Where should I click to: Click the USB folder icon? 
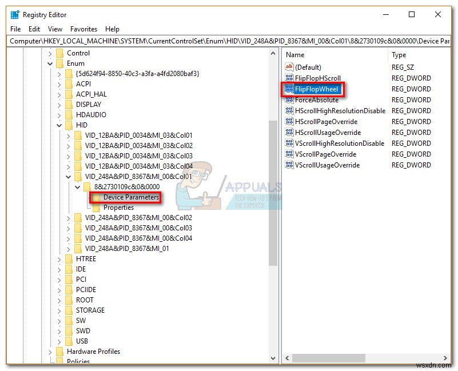pos(69,341)
